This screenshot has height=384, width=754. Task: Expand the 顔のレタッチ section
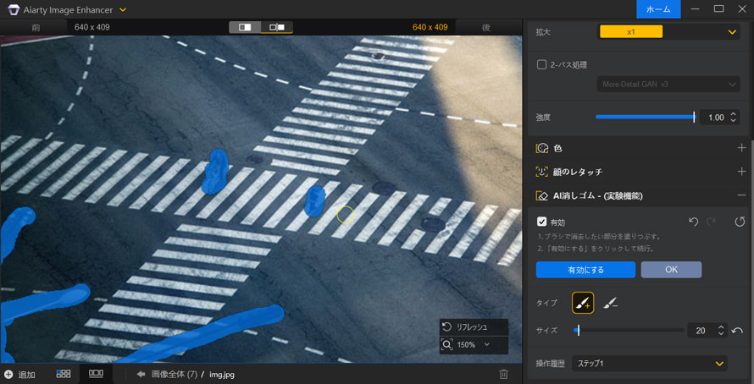pyautogui.click(x=741, y=172)
